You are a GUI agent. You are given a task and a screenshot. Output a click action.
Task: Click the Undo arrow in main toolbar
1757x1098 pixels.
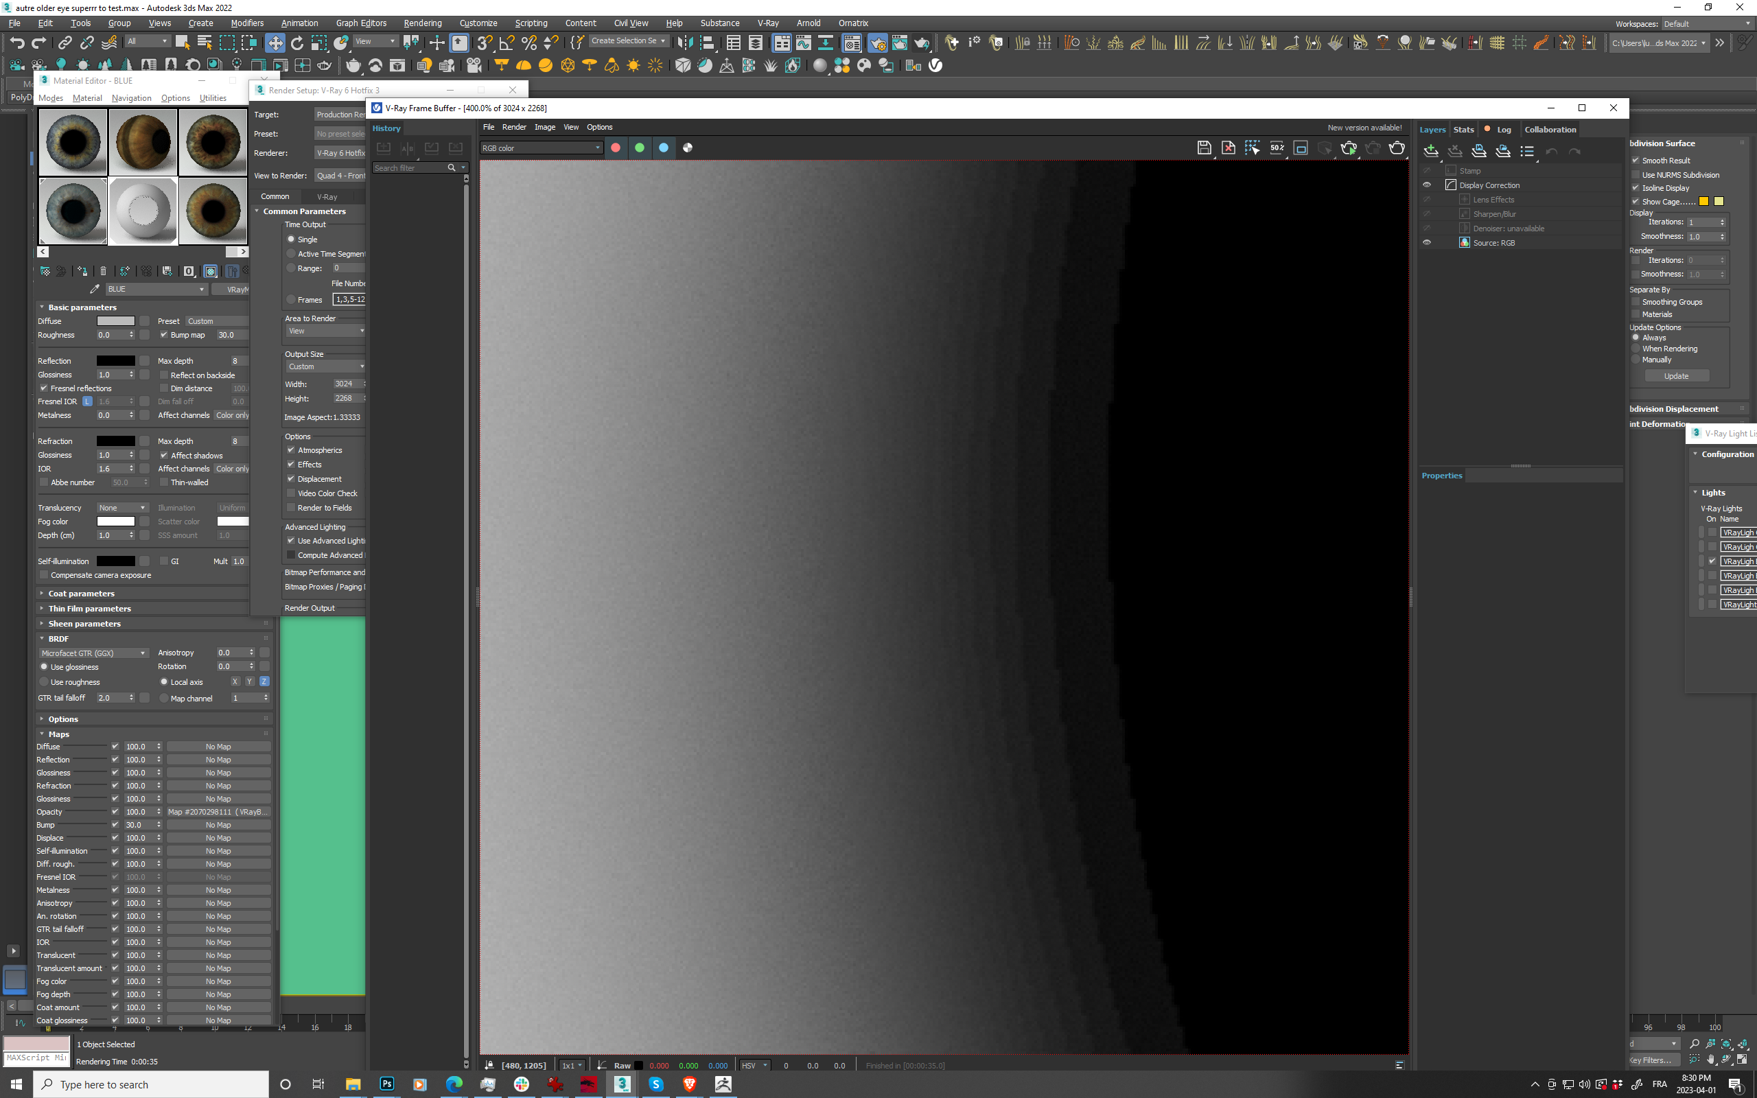17,43
